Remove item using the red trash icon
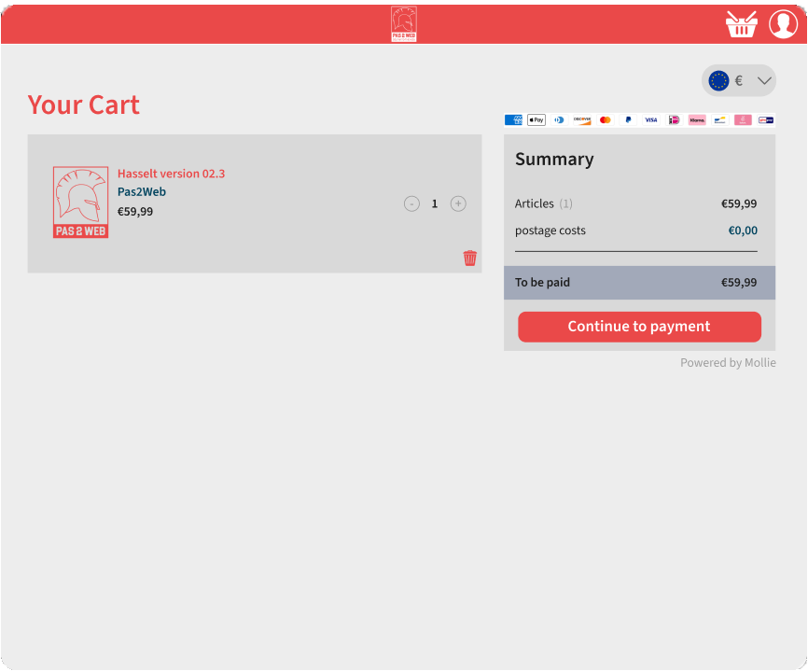 click(x=470, y=259)
